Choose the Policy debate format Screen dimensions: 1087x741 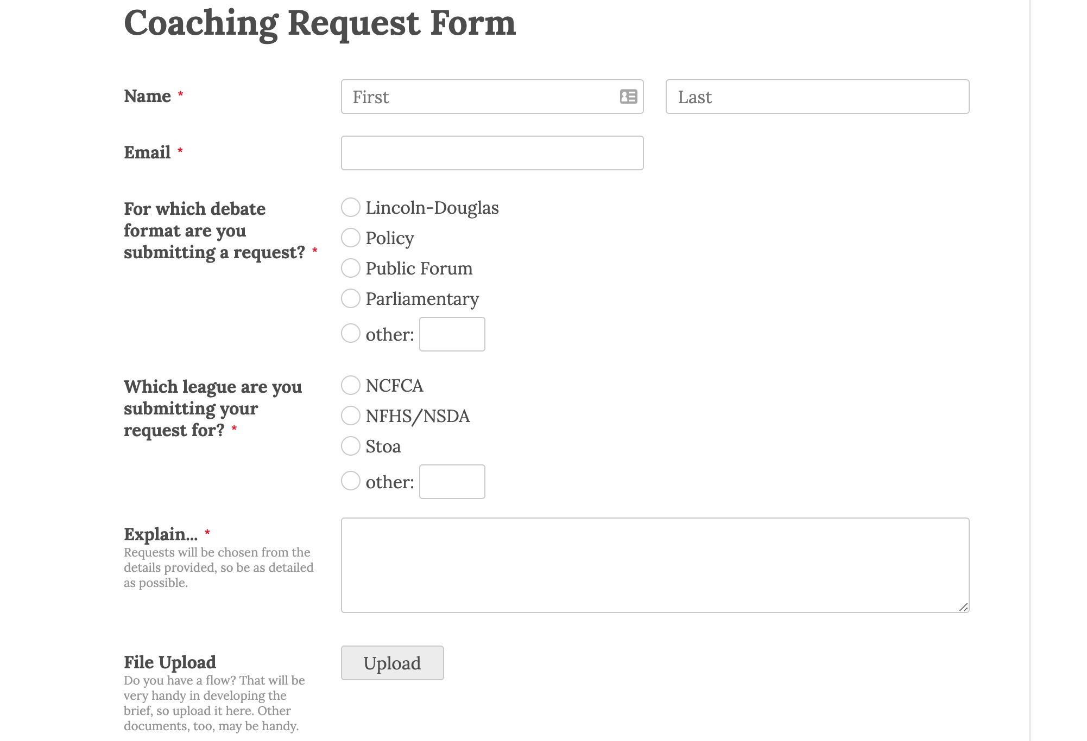(x=351, y=238)
